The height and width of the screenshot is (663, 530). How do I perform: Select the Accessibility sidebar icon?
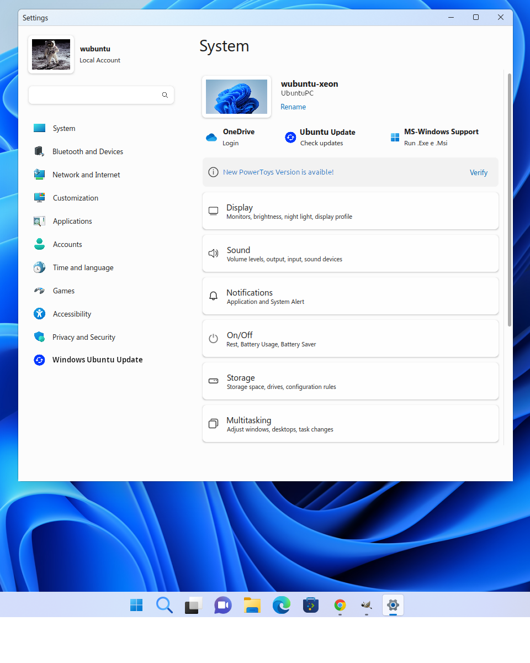tap(39, 314)
